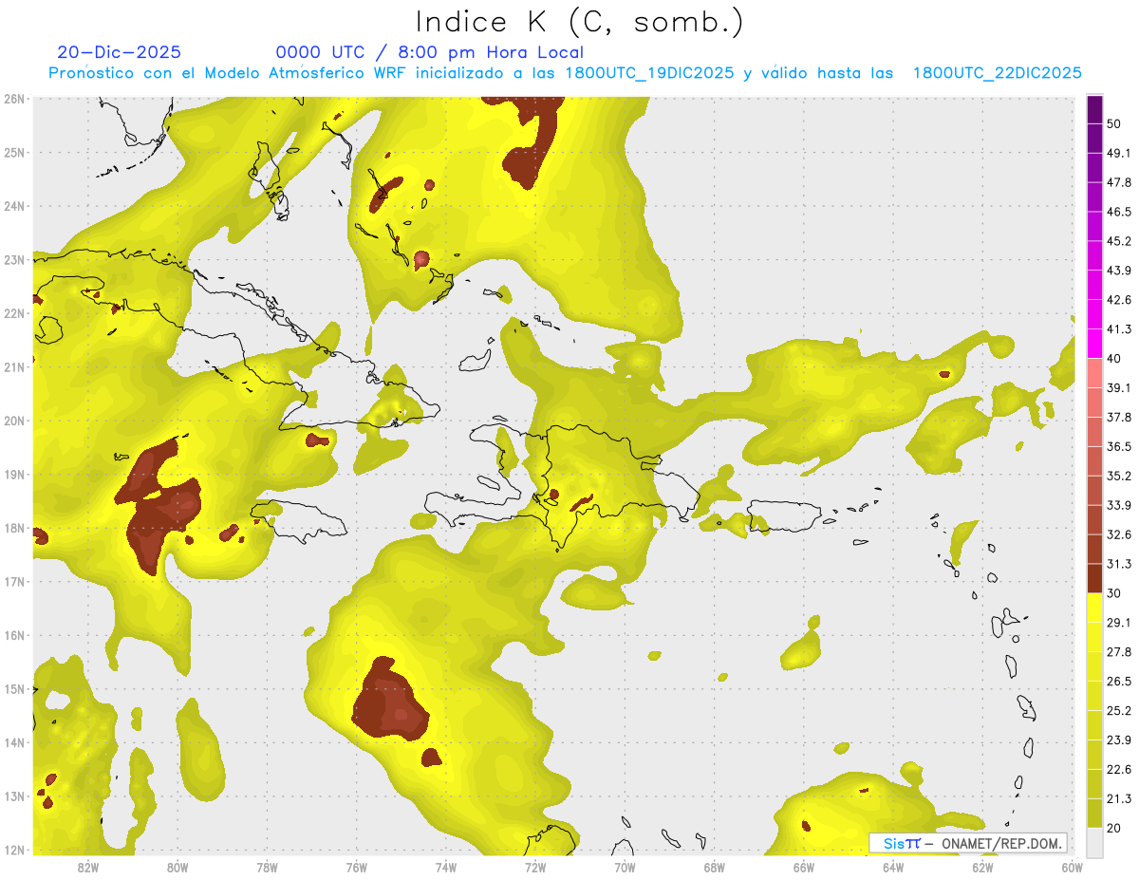The image size is (1139, 880).
Task: Click the colorbar value "39.1"
Action: [x=1119, y=388]
